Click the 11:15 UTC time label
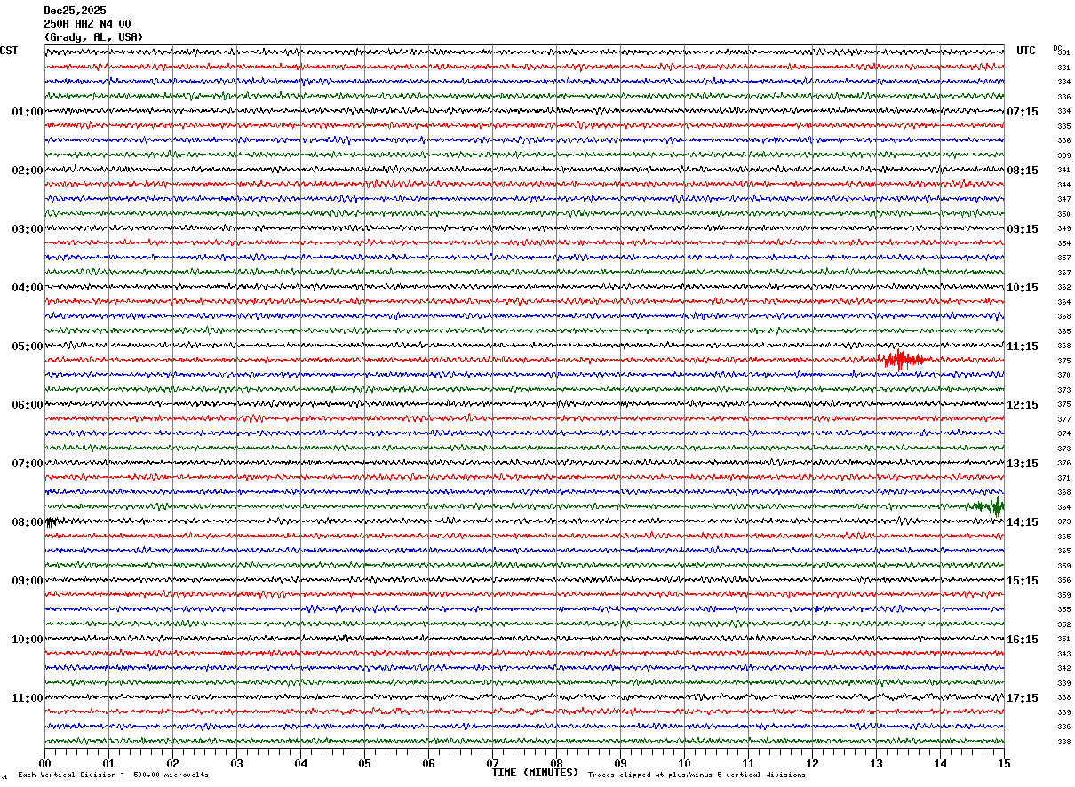 (x=1023, y=346)
